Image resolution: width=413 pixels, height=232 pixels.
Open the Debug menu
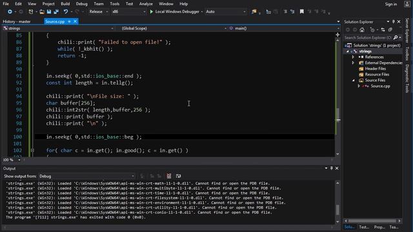[82, 4]
